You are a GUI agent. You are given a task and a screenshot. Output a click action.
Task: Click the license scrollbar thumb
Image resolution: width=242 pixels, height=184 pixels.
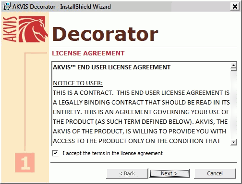[x=234, y=69]
